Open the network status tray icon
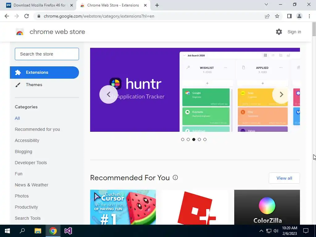The height and width of the screenshot is (237, 316). pyautogui.click(x=269, y=231)
